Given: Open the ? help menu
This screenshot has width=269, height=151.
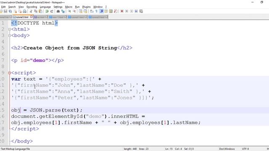Looking at the screenshot, I should 106,7.
